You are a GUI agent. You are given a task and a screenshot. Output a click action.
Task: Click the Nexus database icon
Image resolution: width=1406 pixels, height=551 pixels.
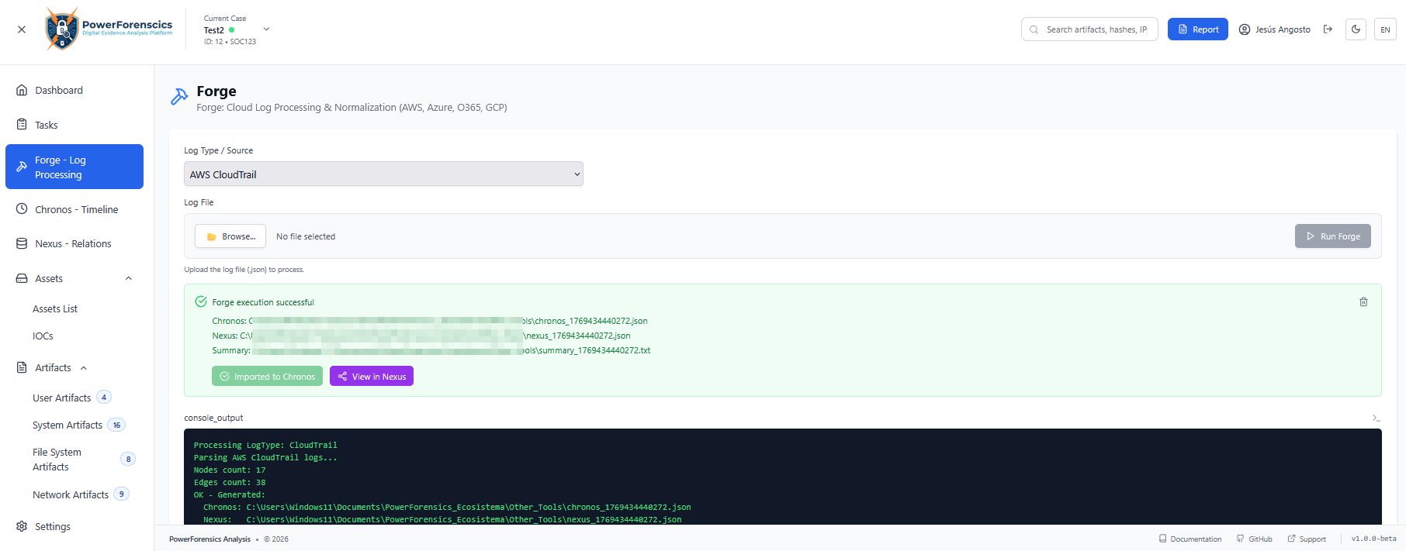click(x=22, y=243)
